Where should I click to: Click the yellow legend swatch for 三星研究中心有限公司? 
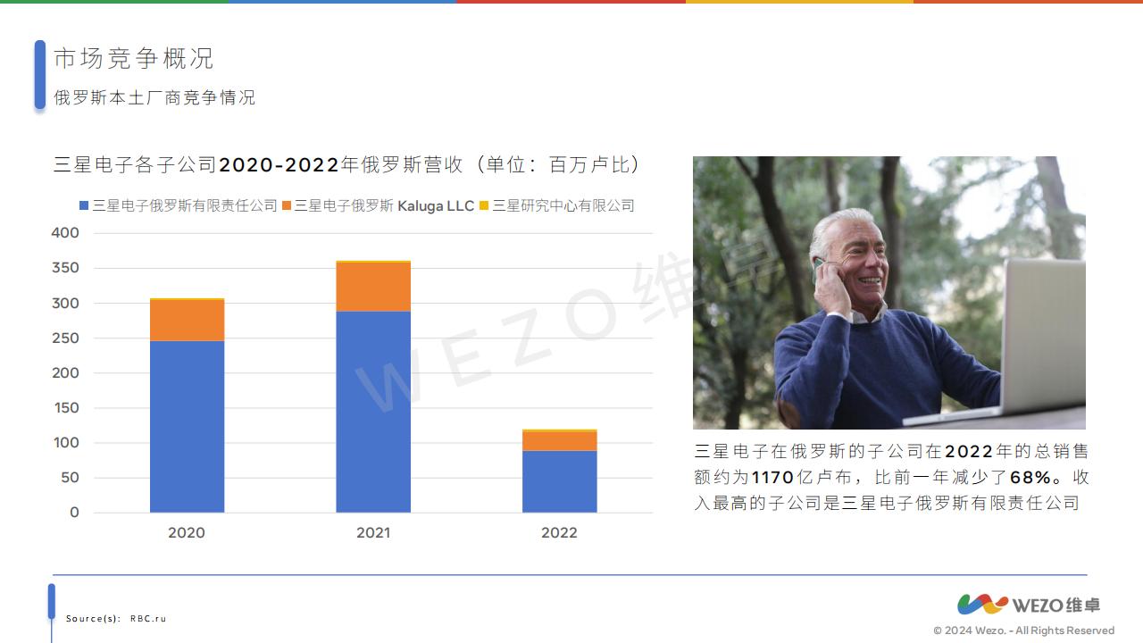[x=484, y=205]
